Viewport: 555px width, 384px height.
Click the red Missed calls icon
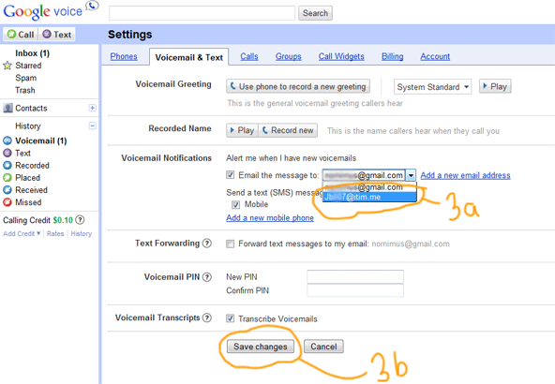[x=7, y=202]
